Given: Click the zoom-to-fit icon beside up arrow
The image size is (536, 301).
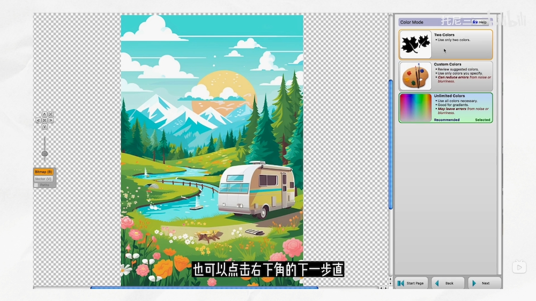Looking at the screenshot, I should tap(51, 114).
